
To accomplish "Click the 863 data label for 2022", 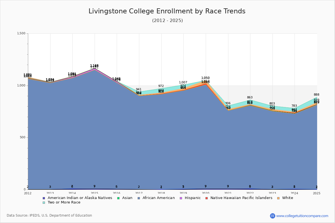I will 250,98.
